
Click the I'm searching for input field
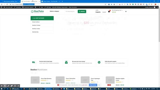point(71,11)
